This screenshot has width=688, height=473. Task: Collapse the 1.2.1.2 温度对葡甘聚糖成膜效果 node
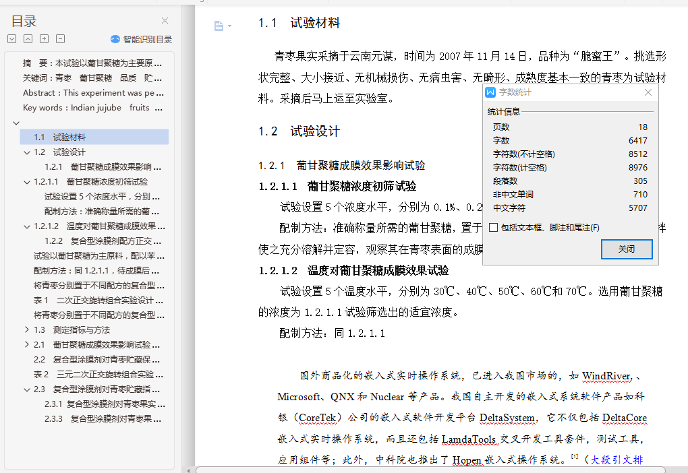coord(27,226)
